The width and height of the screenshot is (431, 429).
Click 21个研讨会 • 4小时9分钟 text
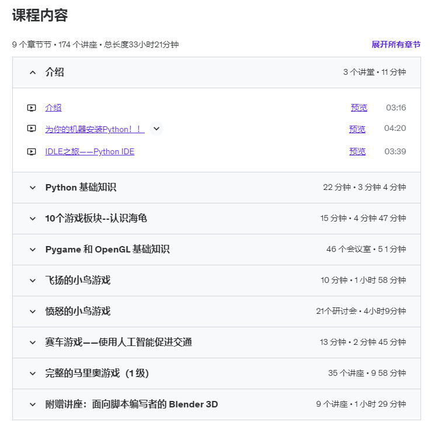point(361,312)
